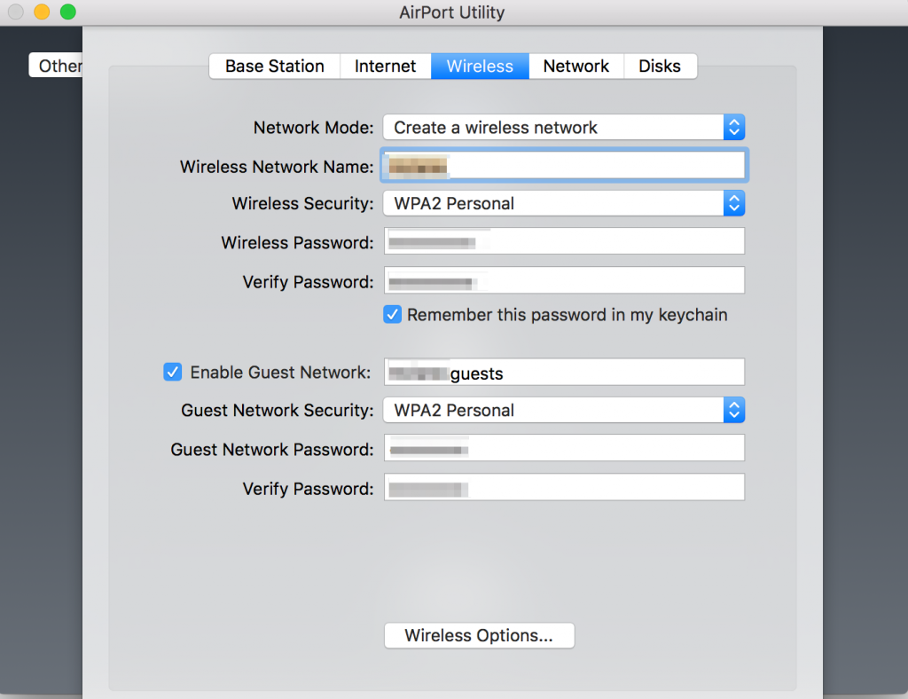Click the Guest Network Password field
This screenshot has width=908, height=699.
[x=564, y=448]
